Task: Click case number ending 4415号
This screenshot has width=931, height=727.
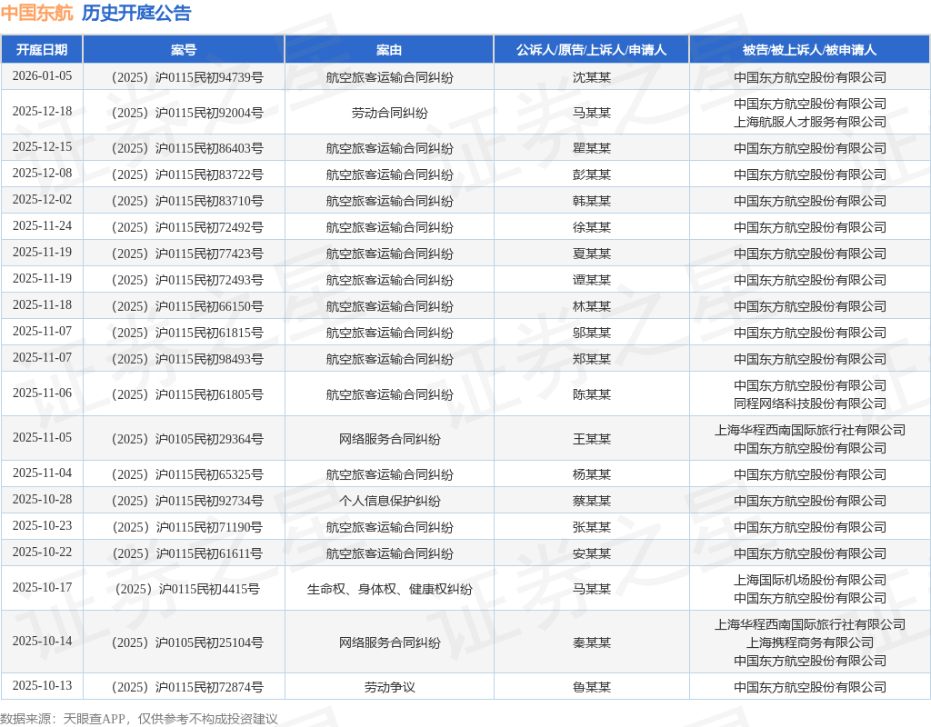Action: (187, 589)
